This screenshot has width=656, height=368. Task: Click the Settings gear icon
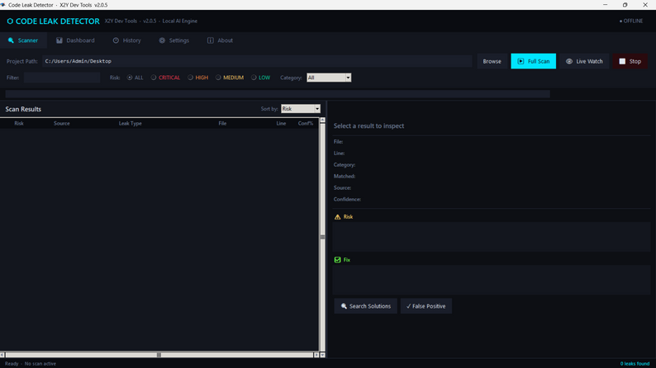pos(162,40)
